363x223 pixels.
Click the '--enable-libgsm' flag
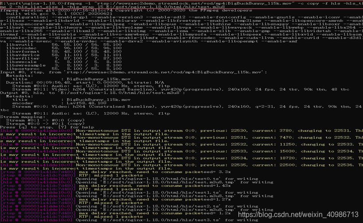point(23,38)
